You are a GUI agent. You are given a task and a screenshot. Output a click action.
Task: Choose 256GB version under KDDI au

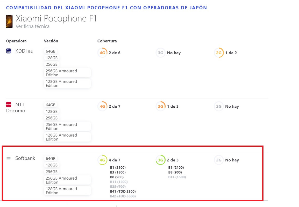(x=52, y=64)
